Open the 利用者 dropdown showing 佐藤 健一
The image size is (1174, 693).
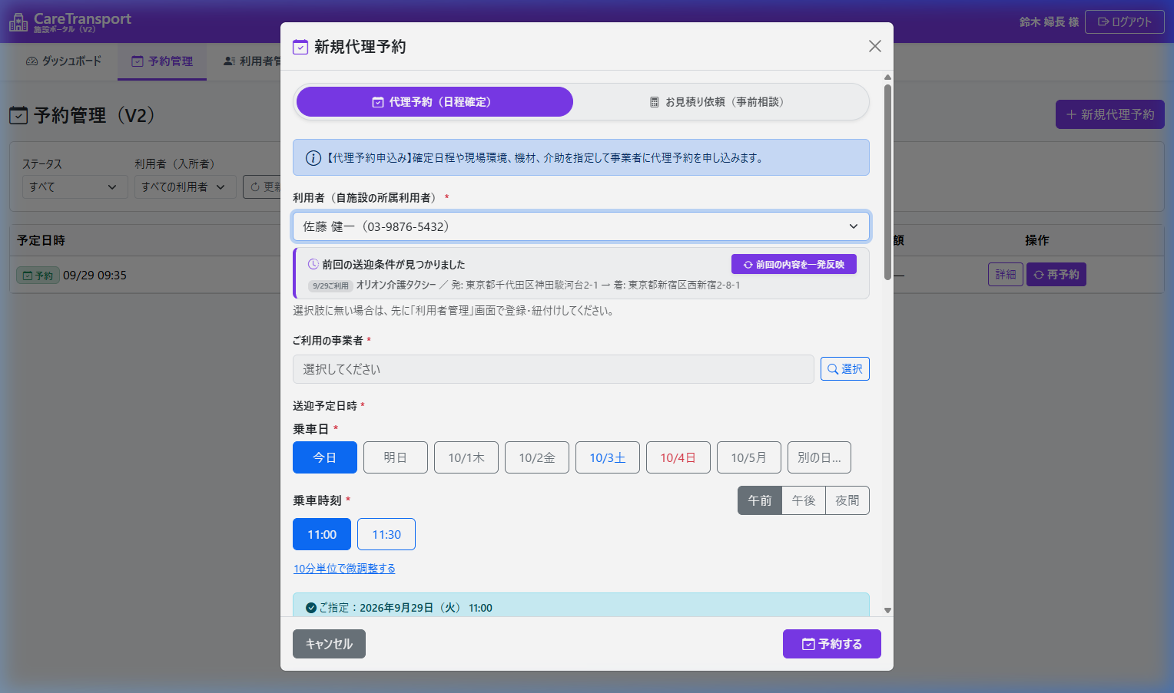click(581, 226)
